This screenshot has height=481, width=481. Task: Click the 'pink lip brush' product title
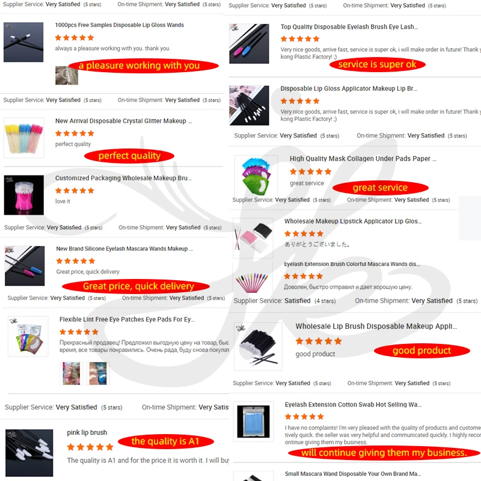(x=87, y=432)
